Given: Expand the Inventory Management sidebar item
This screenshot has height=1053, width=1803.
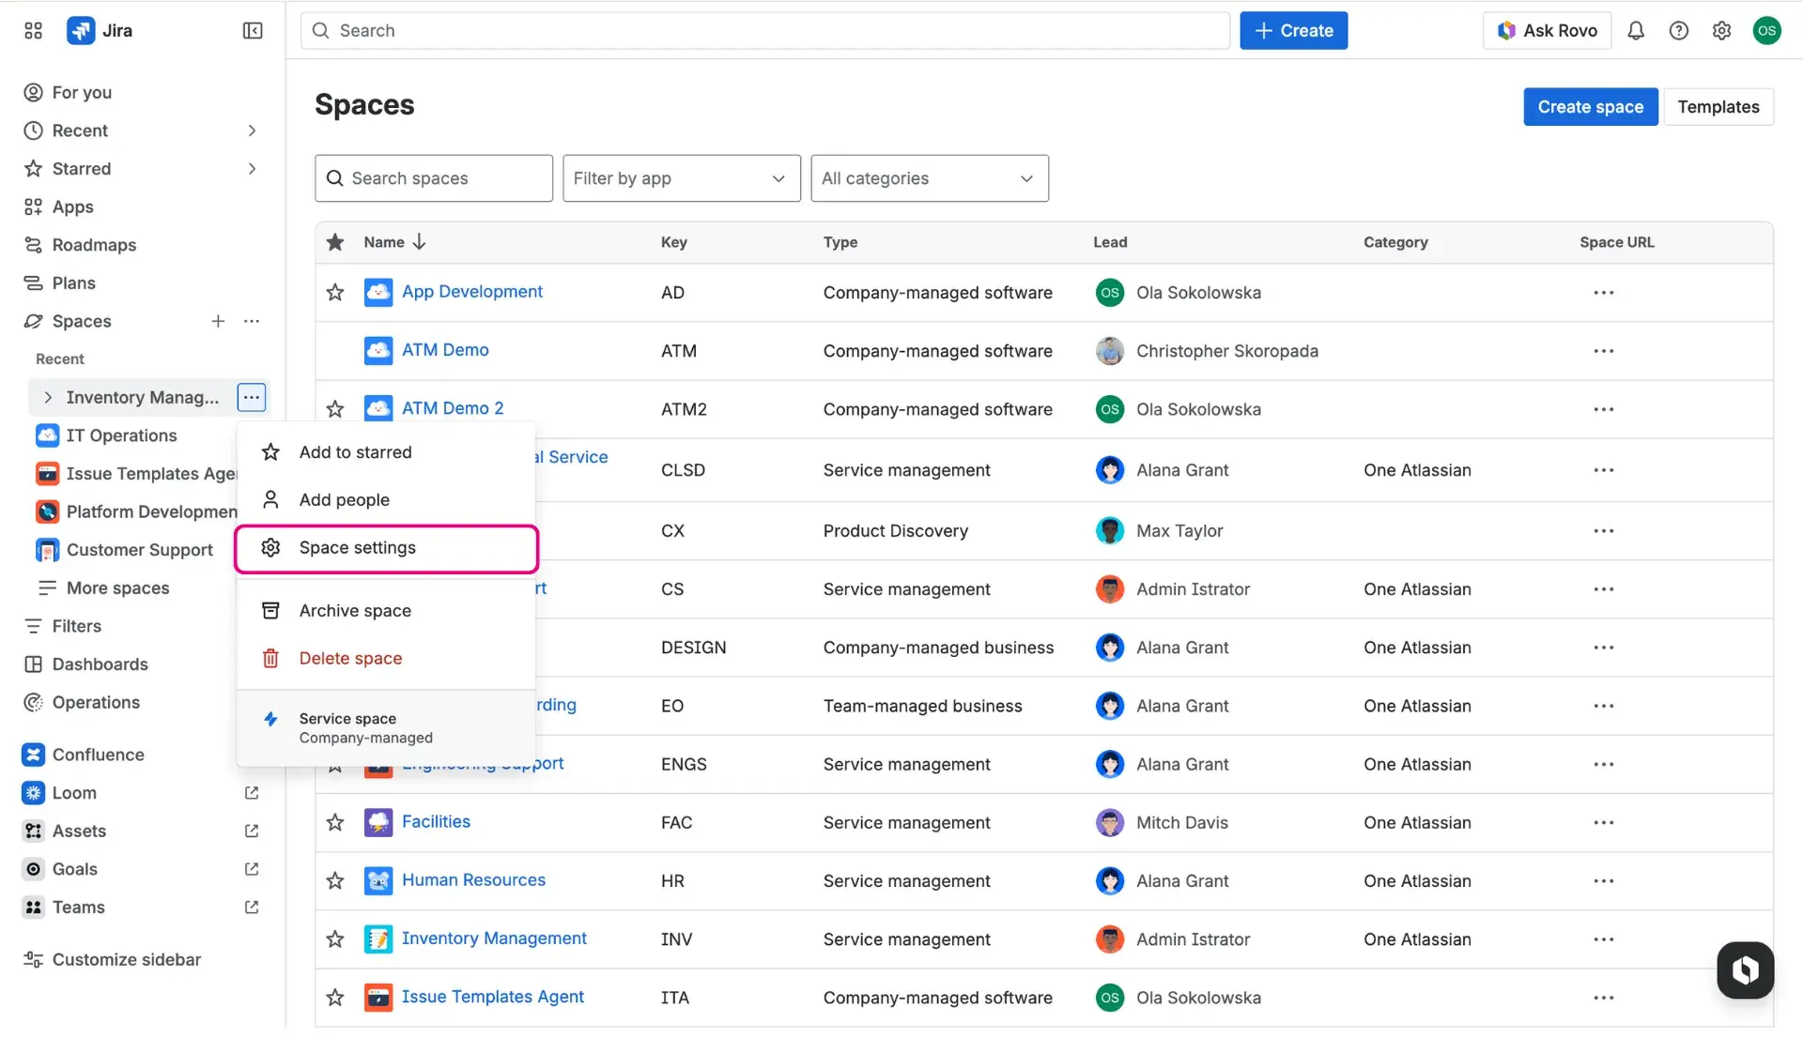Looking at the screenshot, I should (48, 398).
